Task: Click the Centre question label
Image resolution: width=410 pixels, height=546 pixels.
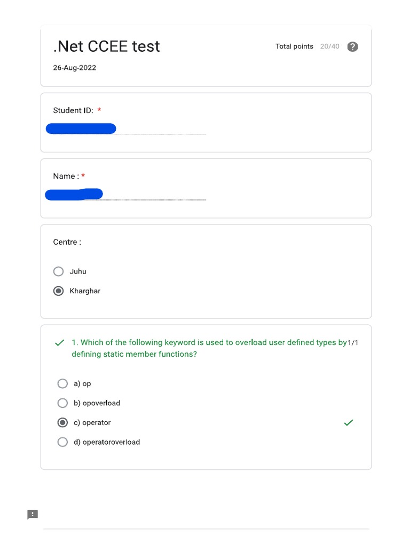Action: pyautogui.click(x=67, y=242)
